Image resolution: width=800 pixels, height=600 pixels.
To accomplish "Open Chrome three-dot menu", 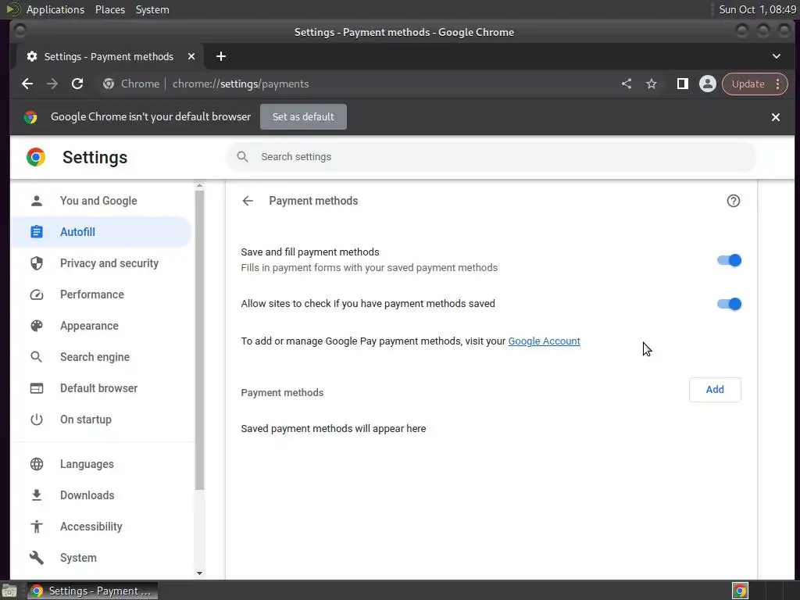I will (x=778, y=84).
